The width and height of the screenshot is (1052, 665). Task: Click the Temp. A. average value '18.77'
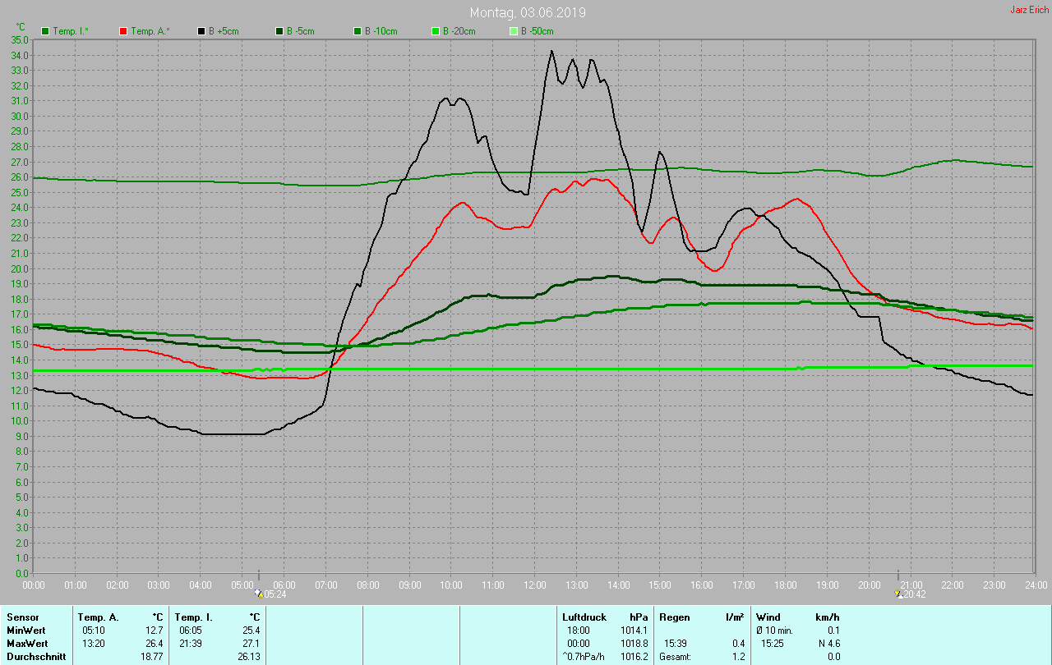152,656
